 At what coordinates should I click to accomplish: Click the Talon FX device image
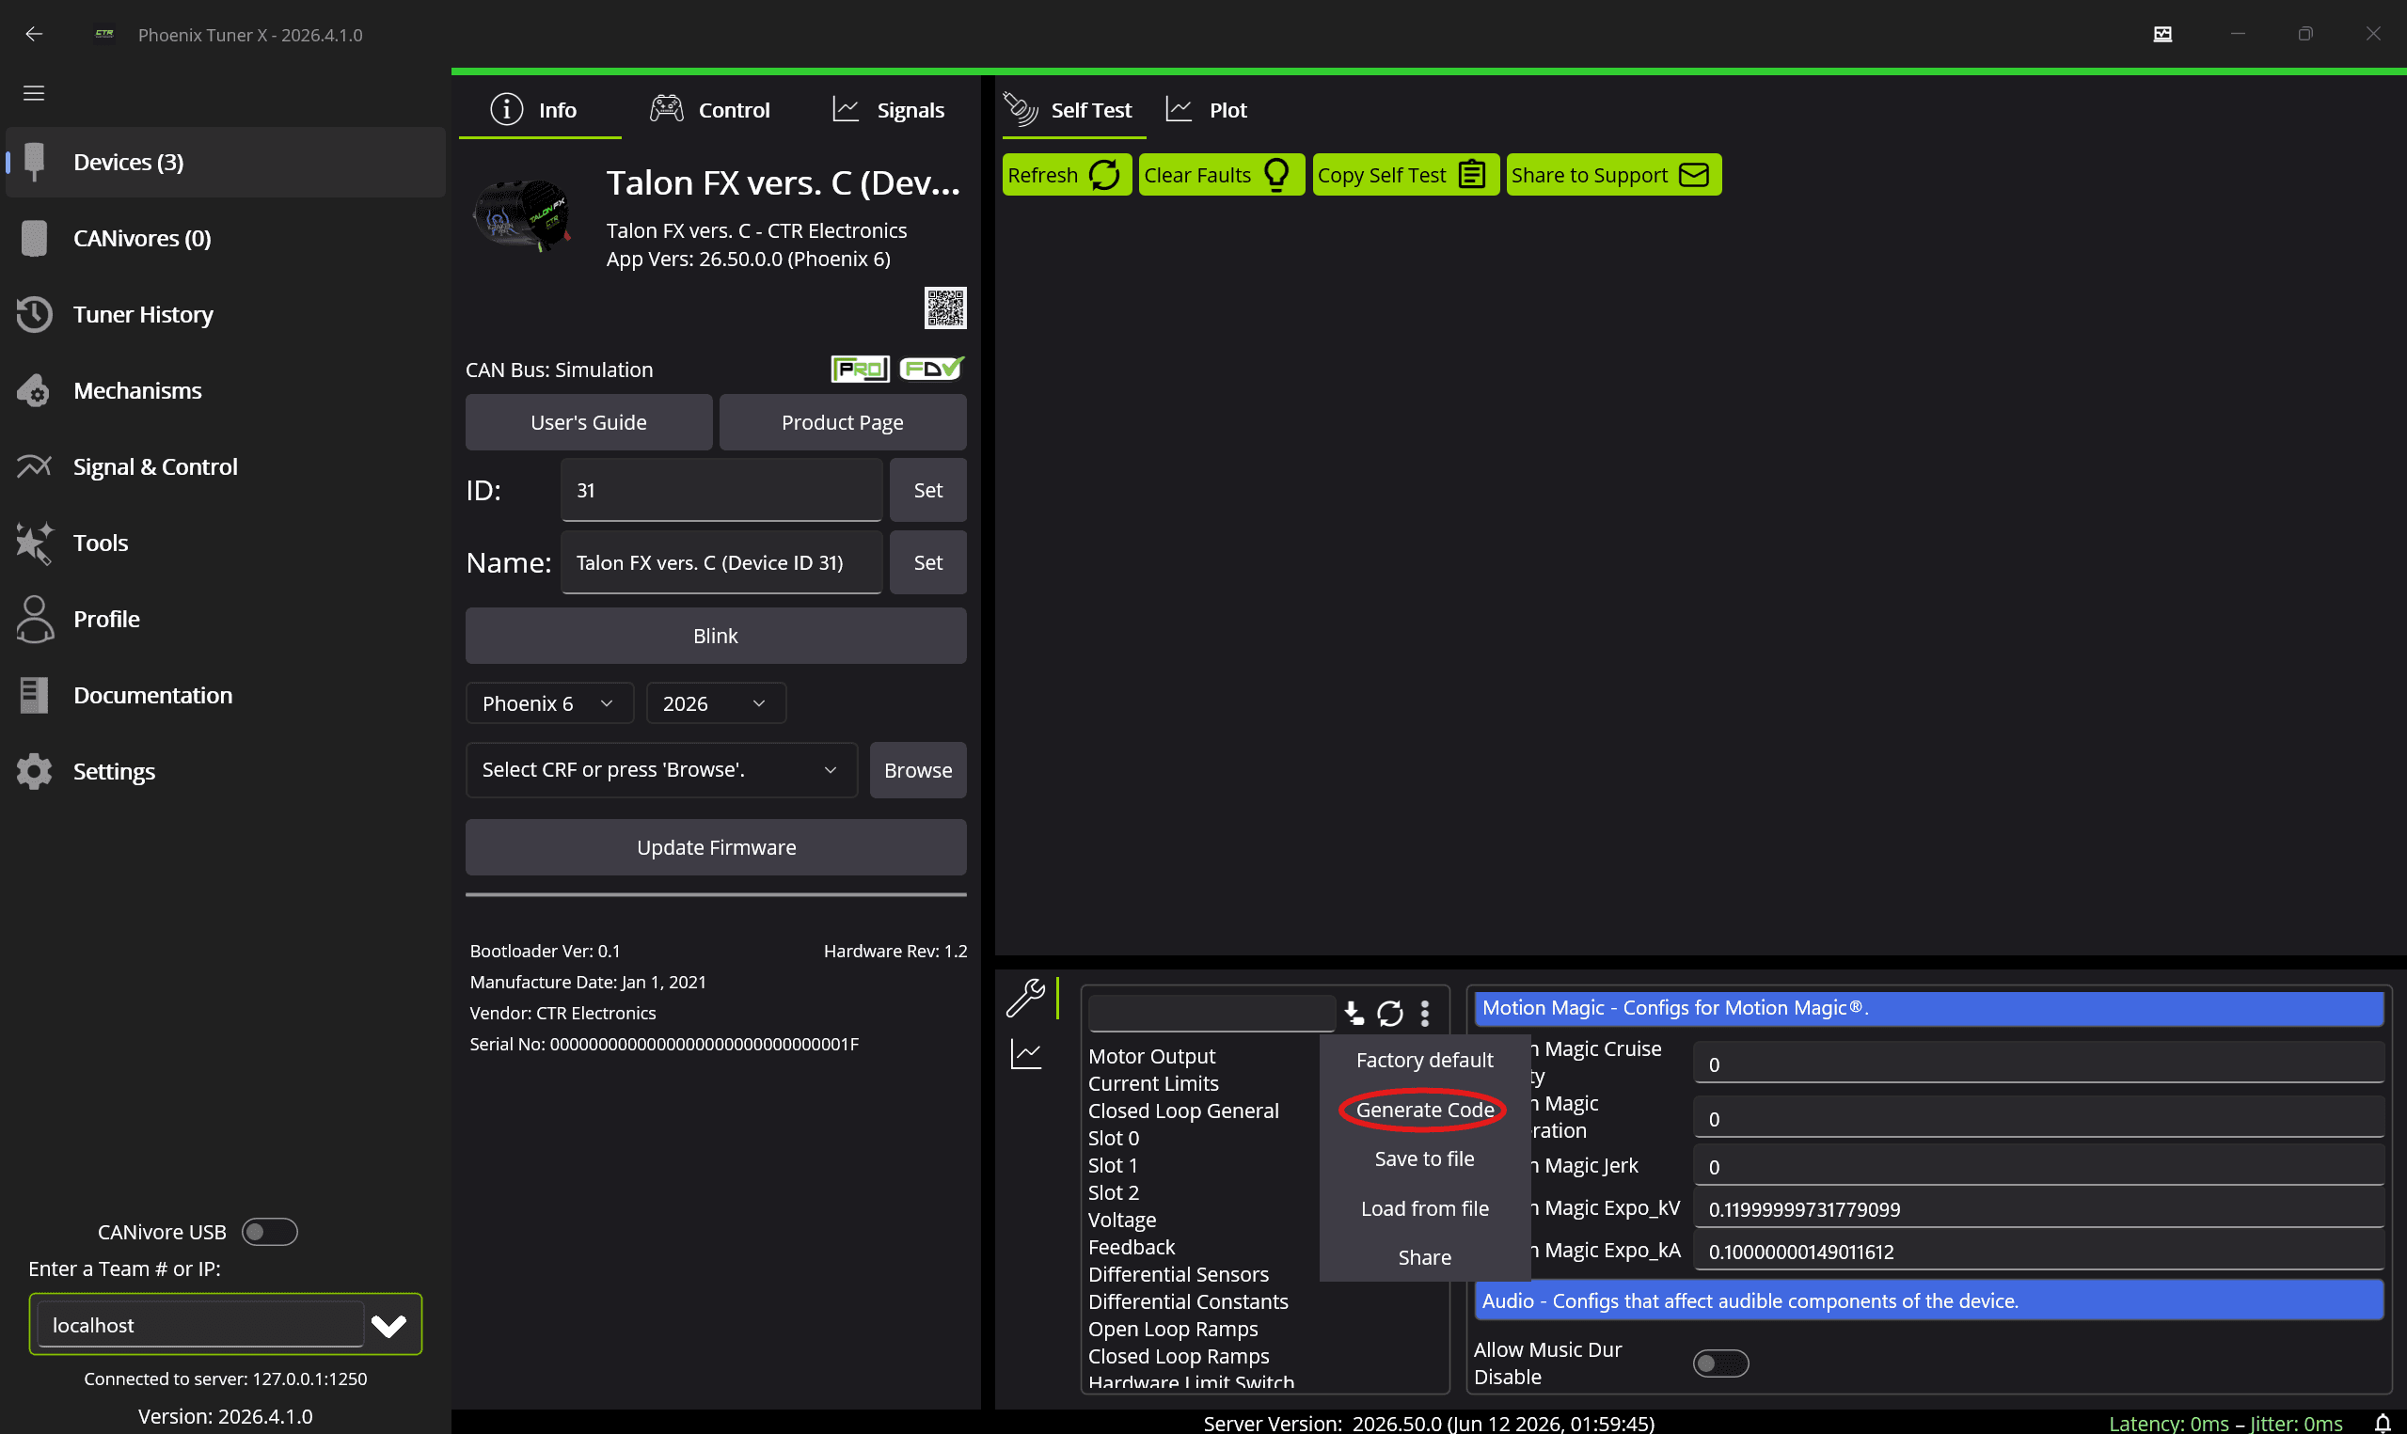click(523, 214)
